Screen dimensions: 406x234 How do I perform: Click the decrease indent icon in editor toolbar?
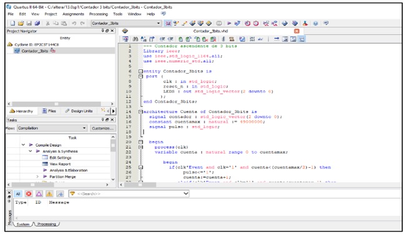(x=170, y=39)
